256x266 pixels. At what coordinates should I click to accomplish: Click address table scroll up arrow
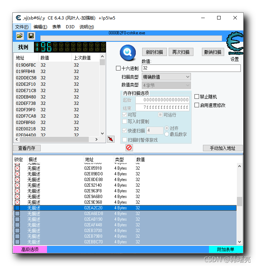[239, 166]
